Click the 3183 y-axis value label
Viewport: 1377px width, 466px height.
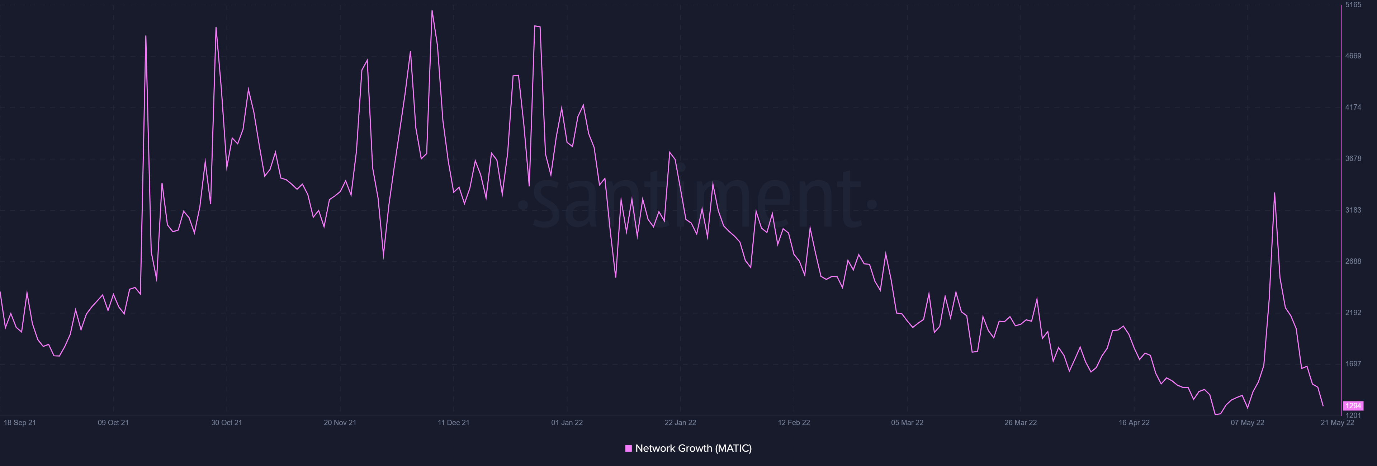click(1353, 210)
